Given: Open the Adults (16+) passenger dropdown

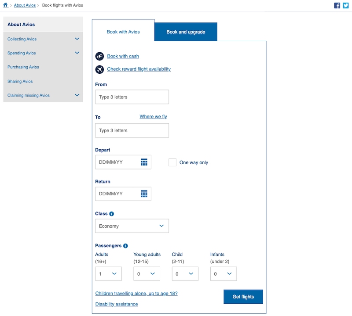Looking at the screenshot, I should (x=108, y=274).
